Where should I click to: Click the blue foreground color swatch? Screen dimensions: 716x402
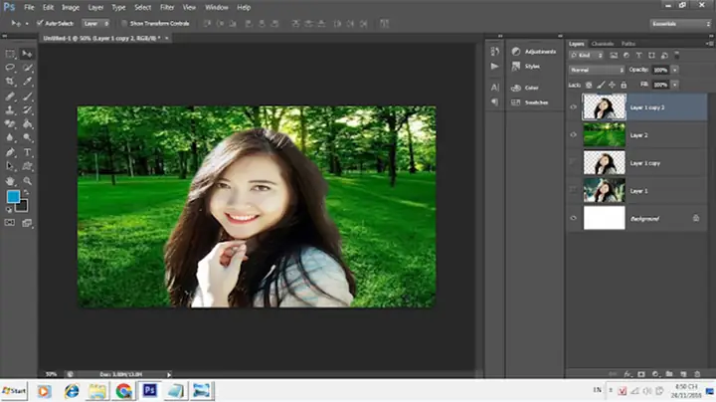click(13, 196)
